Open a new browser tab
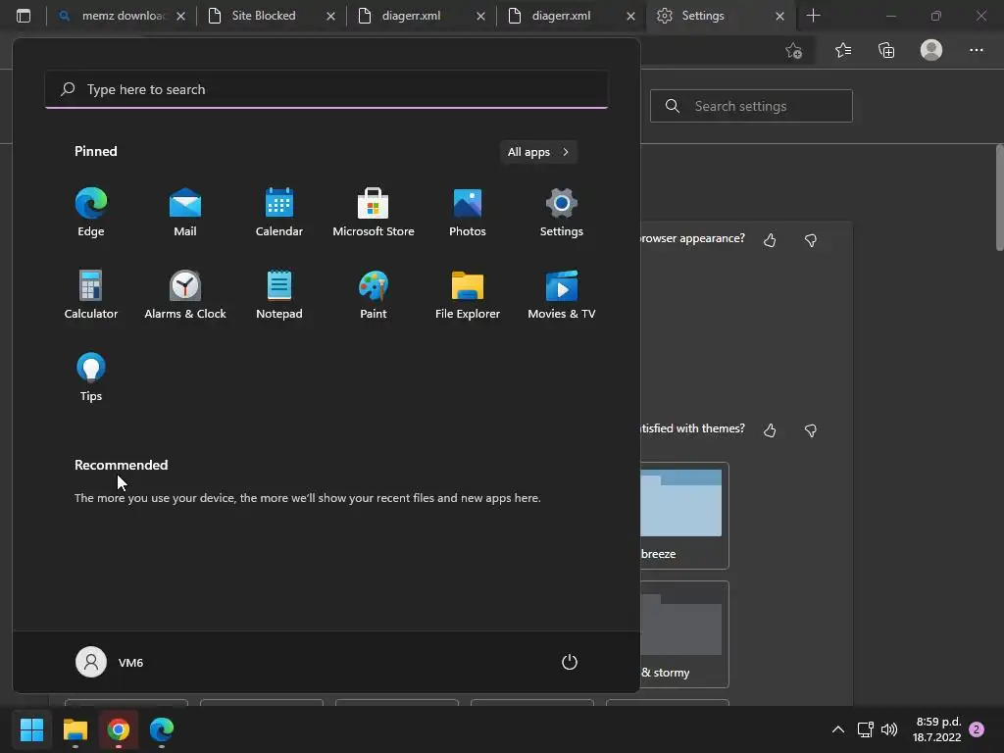The width and height of the screenshot is (1004, 753). pyautogui.click(x=813, y=16)
